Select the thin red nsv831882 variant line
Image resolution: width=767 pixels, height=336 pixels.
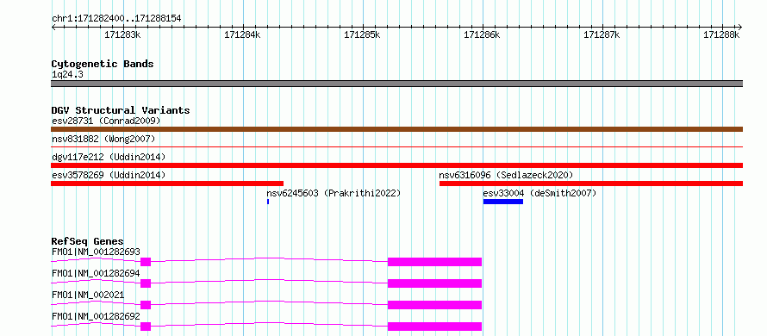coord(396,146)
